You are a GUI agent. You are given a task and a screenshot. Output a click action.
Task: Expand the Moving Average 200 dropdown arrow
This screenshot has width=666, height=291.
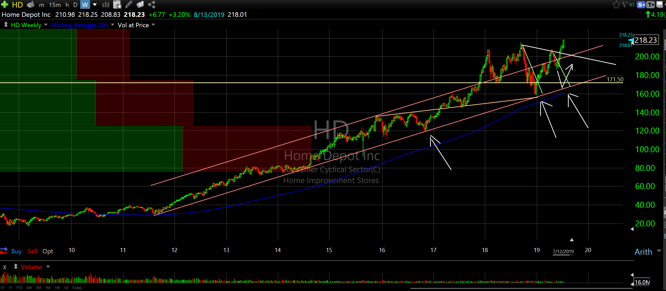pyautogui.click(x=112, y=25)
